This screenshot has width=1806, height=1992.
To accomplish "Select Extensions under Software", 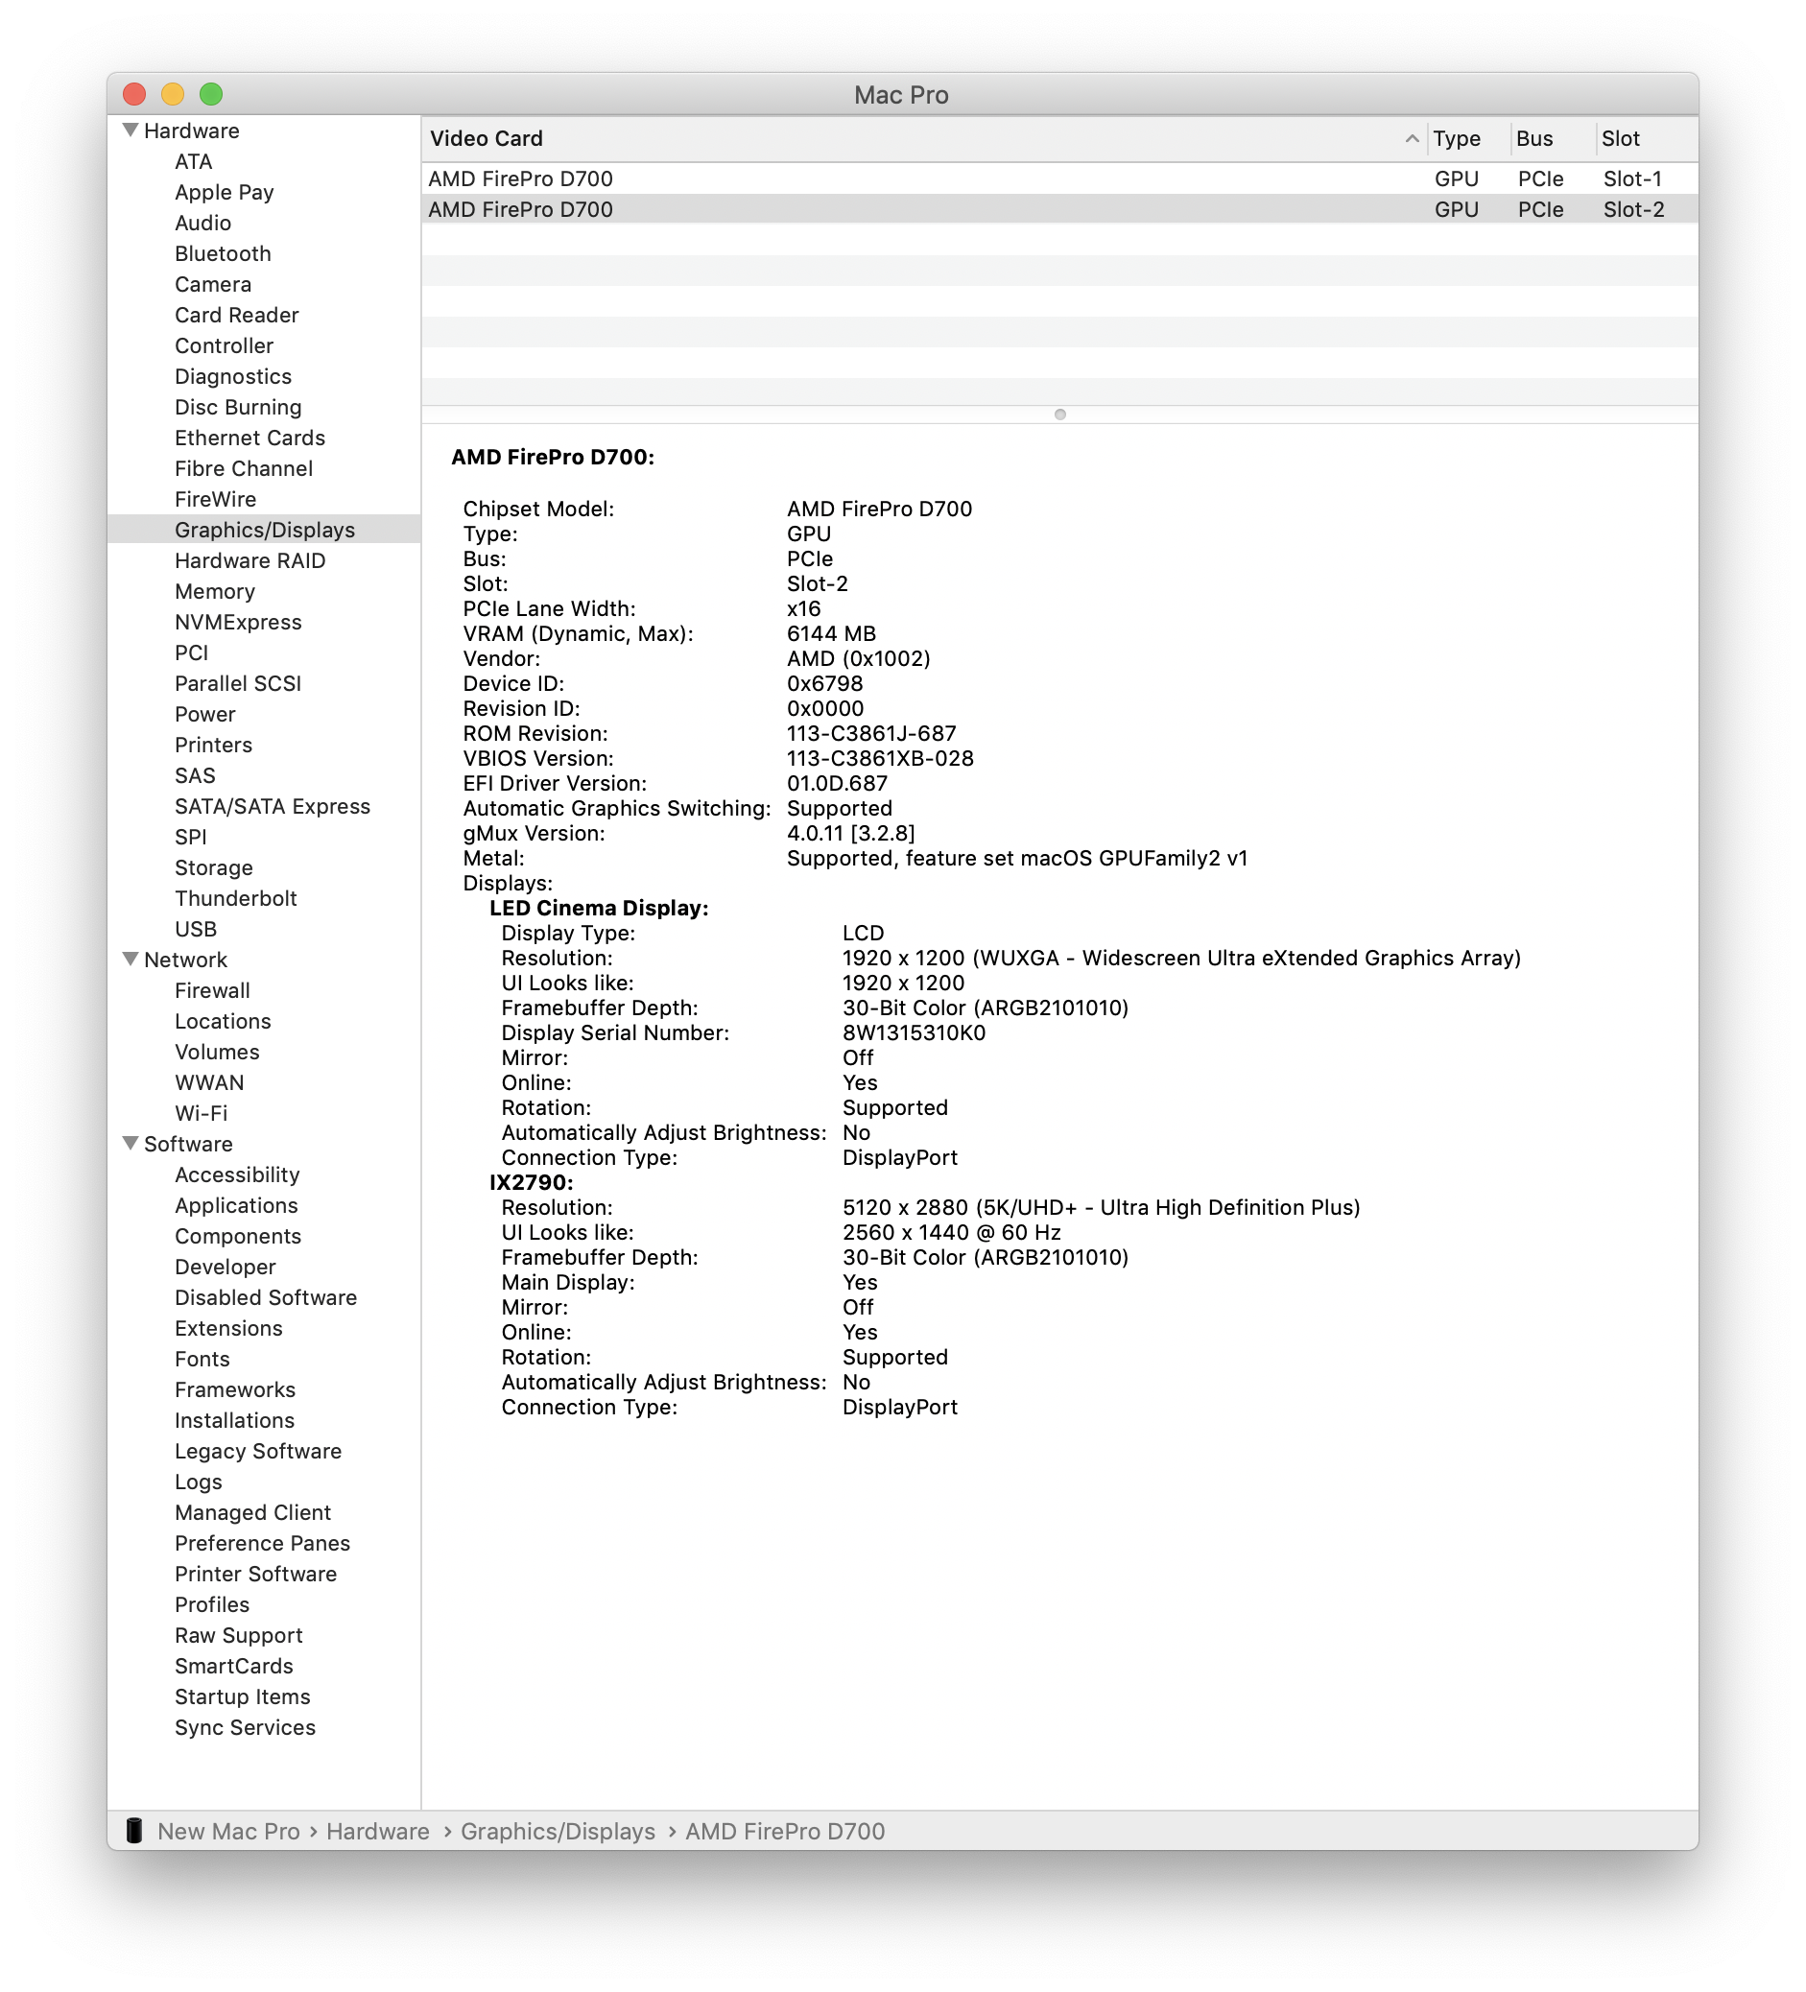I will point(228,1327).
